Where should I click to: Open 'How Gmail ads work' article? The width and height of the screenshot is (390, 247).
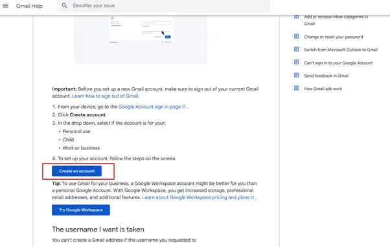point(323,89)
